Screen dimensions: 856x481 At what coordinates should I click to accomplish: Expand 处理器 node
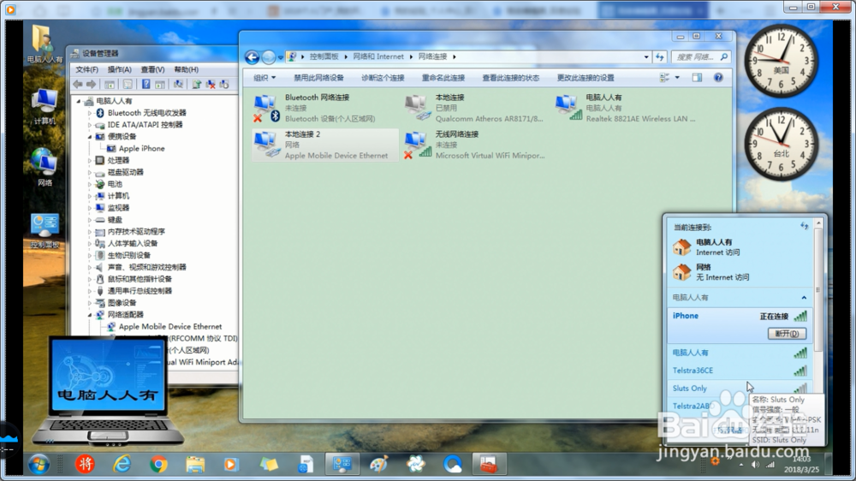[90, 161]
